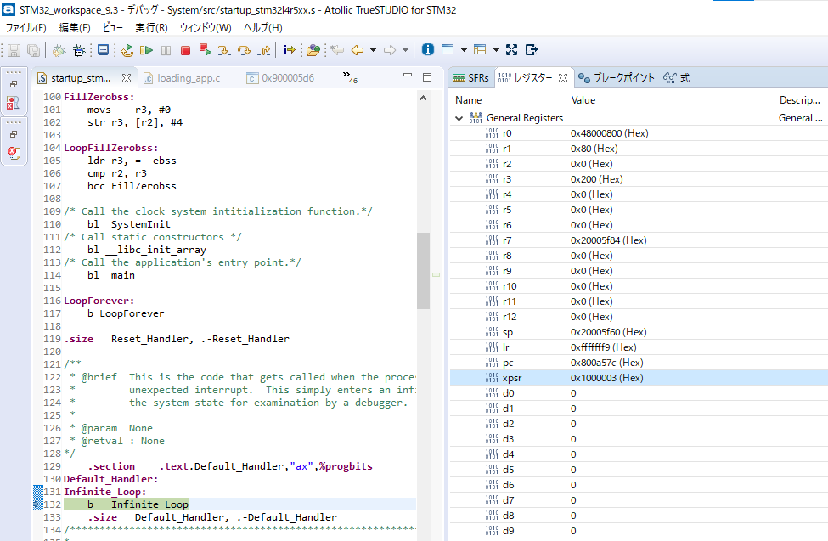The height and width of the screenshot is (541, 828).
Task: Click the Step Over icon
Action: click(x=244, y=50)
